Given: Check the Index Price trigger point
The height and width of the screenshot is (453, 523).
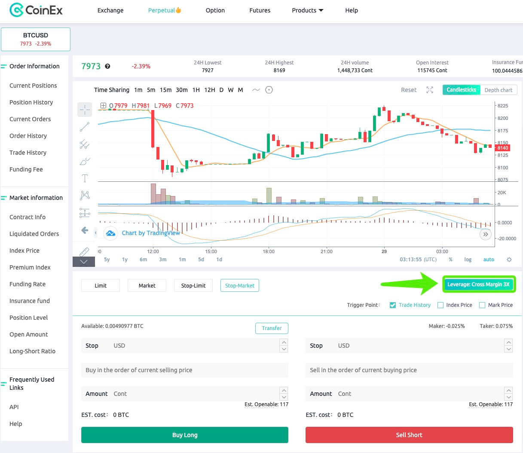Looking at the screenshot, I should coord(440,305).
